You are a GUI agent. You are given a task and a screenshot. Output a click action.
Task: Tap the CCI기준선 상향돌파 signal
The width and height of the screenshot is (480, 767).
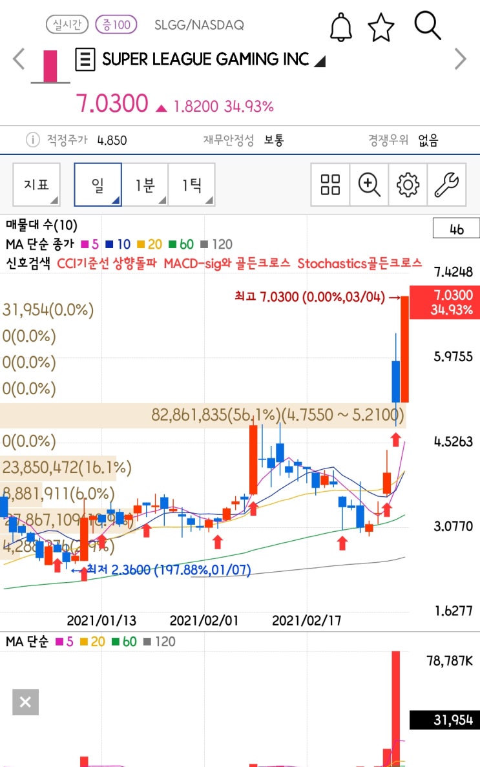coord(107,263)
